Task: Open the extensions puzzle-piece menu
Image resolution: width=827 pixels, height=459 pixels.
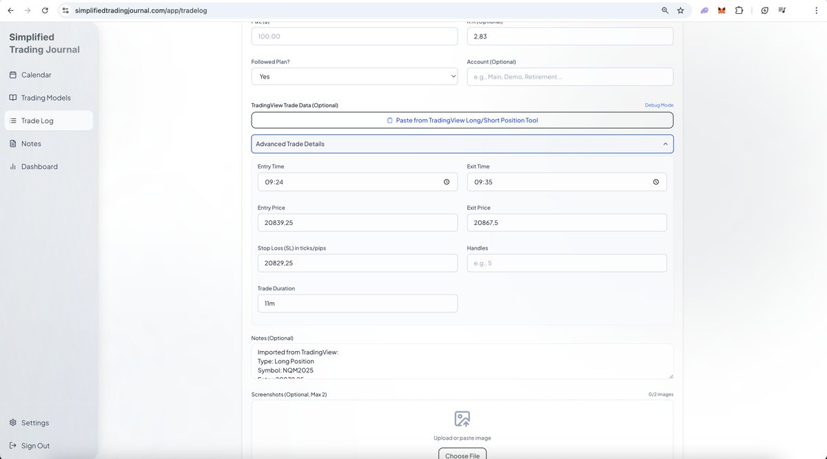Action: (x=739, y=10)
